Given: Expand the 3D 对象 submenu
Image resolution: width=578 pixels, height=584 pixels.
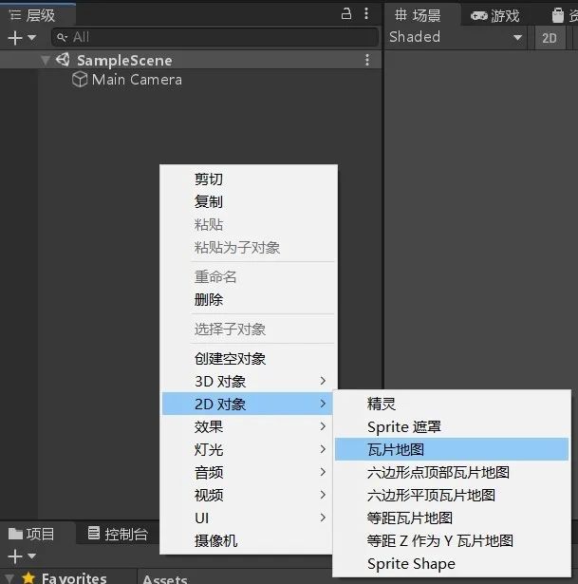Looking at the screenshot, I should coord(249,382).
